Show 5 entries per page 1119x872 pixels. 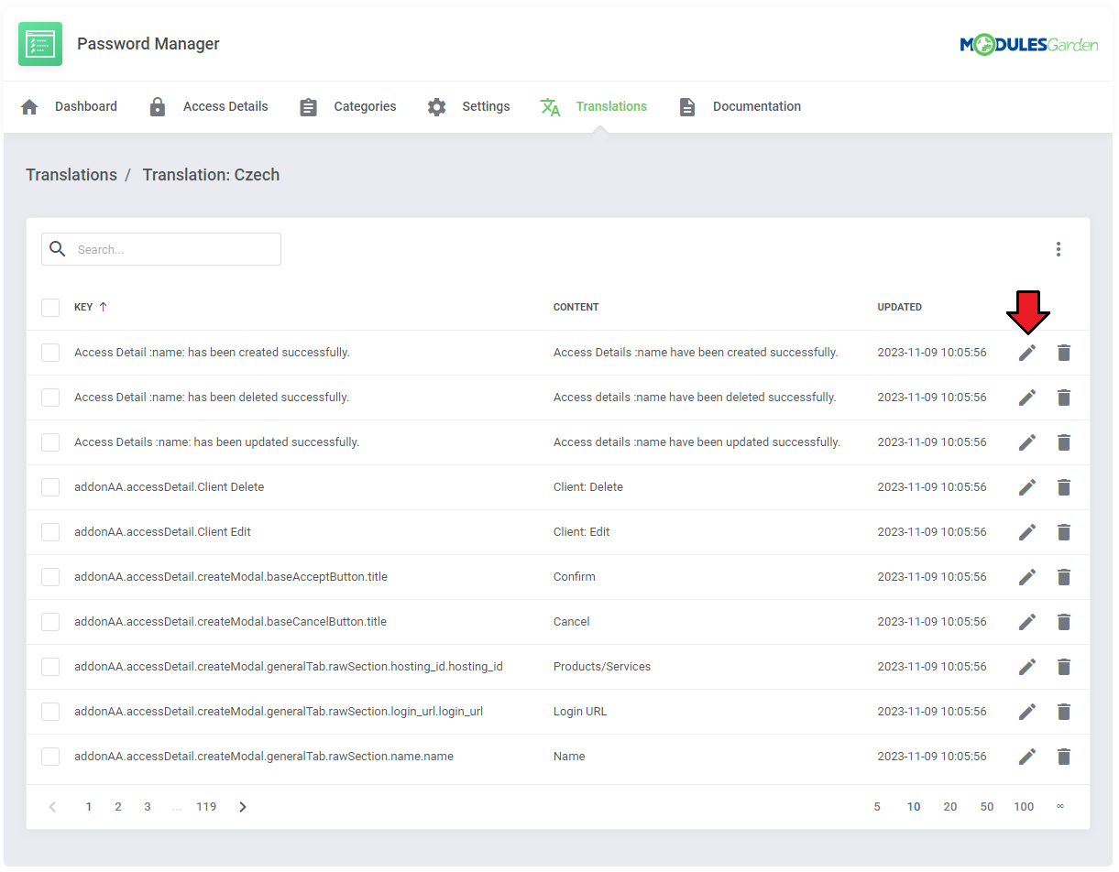coord(877,807)
